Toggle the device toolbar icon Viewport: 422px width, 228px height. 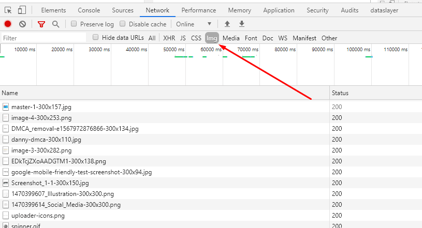[22, 10]
